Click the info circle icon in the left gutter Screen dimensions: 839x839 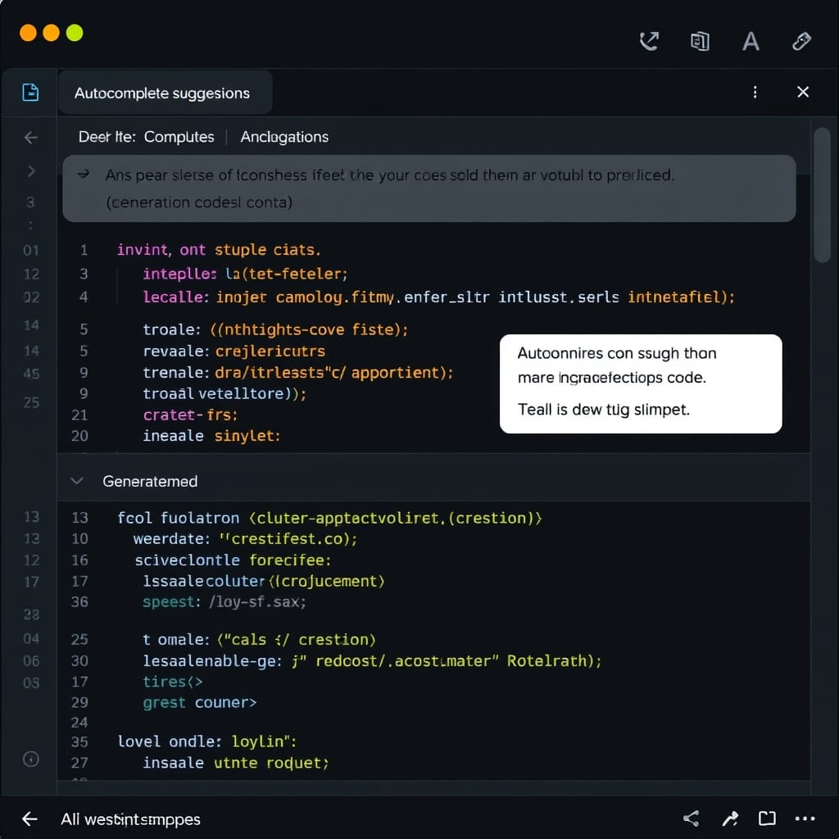point(31,759)
